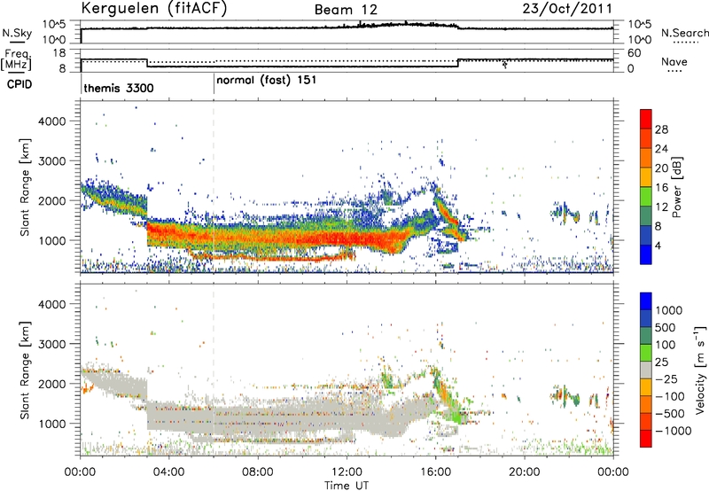The image size is (709, 491).
Task: Click the N.Sky legend label
Action: point(17,33)
